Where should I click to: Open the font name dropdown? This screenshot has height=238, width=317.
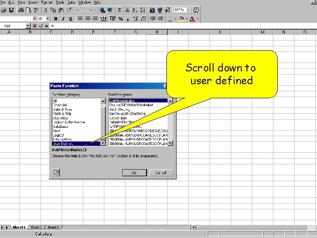(34, 19)
